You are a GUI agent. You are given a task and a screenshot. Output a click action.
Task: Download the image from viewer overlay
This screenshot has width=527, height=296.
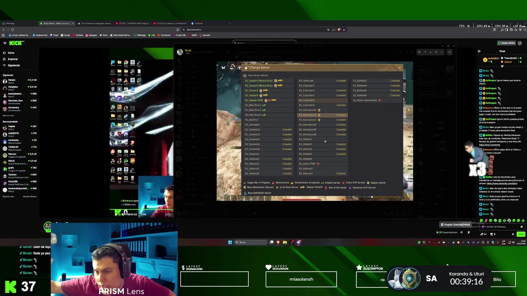click(431, 52)
